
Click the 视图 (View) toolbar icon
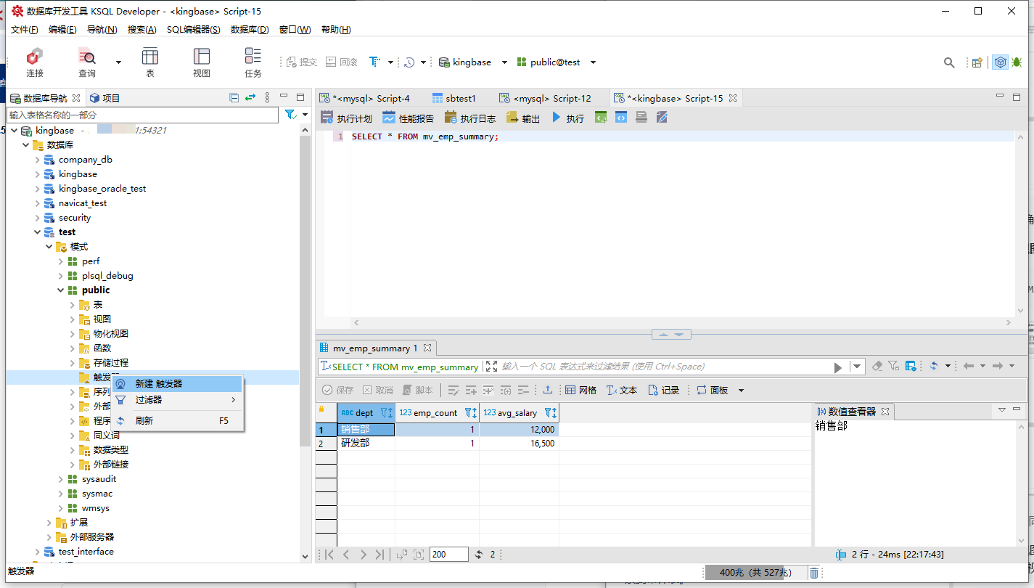tap(201, 62)
